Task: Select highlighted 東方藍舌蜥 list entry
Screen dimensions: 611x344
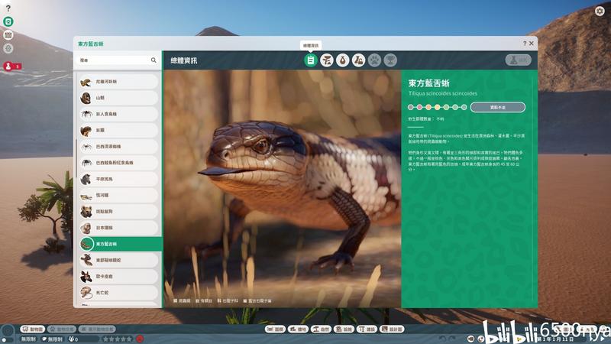Action: [x=120, y=244]
